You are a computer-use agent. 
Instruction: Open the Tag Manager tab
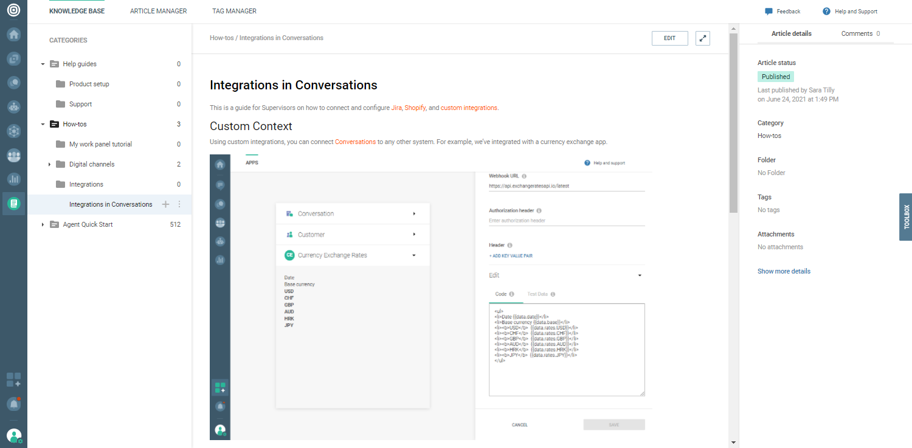tap(234, 11)
